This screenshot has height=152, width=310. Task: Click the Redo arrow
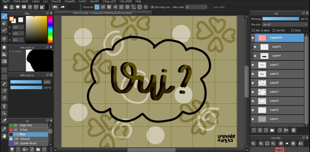62,7
